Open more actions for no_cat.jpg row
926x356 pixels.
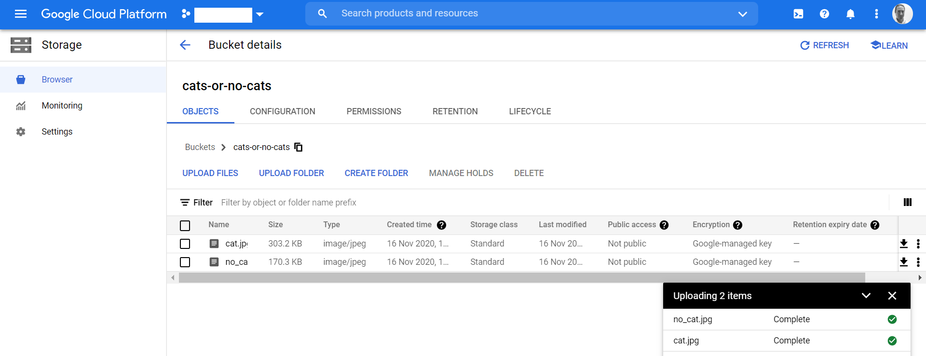[x=918, y=262]
